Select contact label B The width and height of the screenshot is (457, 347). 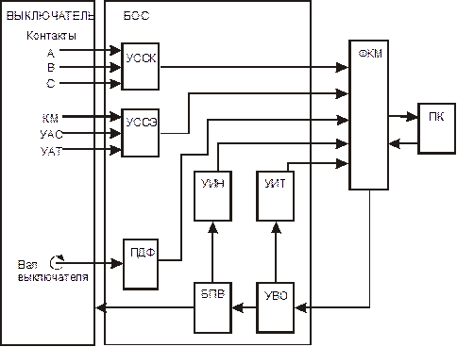click(x=51, y=67)
